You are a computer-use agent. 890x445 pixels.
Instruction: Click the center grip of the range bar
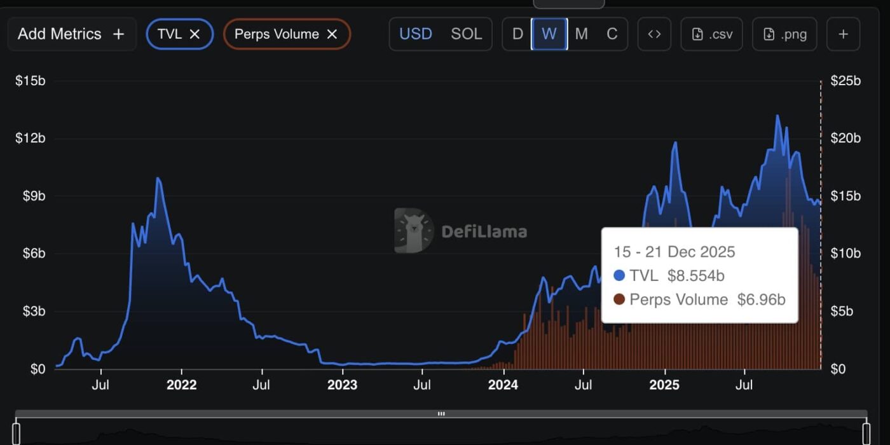tap(441, 414)
